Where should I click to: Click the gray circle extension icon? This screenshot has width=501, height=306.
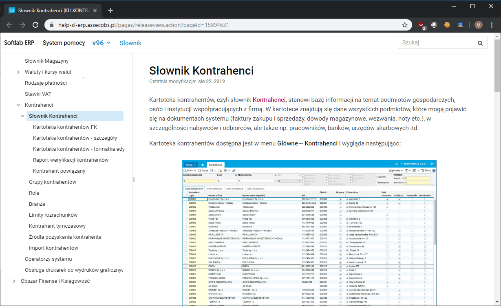click(x=434, y=25)
